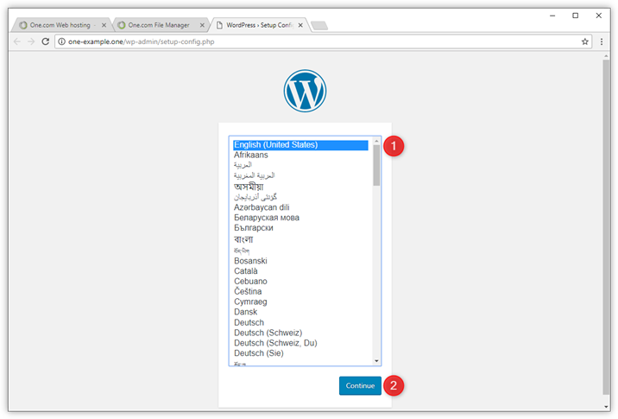Viewport: 618px width, 419px height.
Task: Click the Continue button
Action: [360, 385]
